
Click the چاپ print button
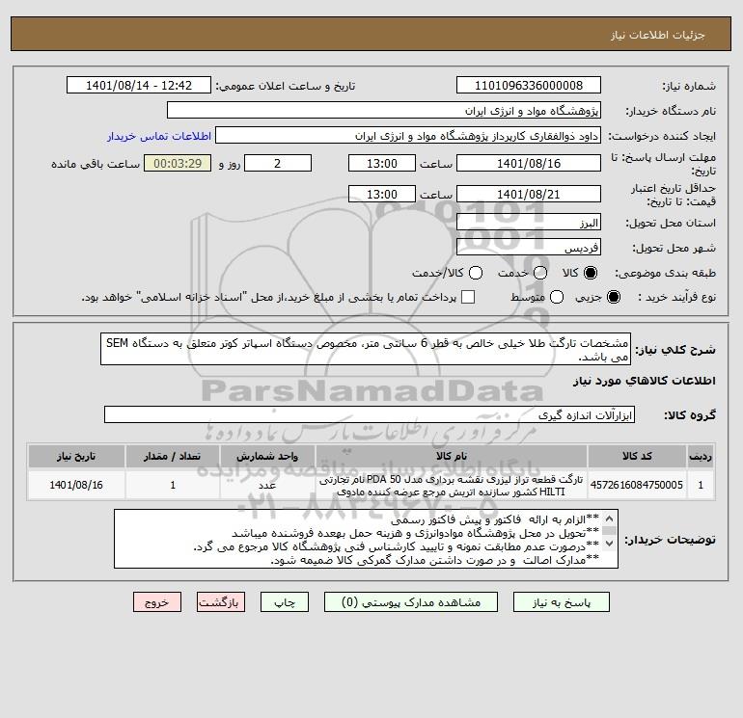click(x=285, y=602)
